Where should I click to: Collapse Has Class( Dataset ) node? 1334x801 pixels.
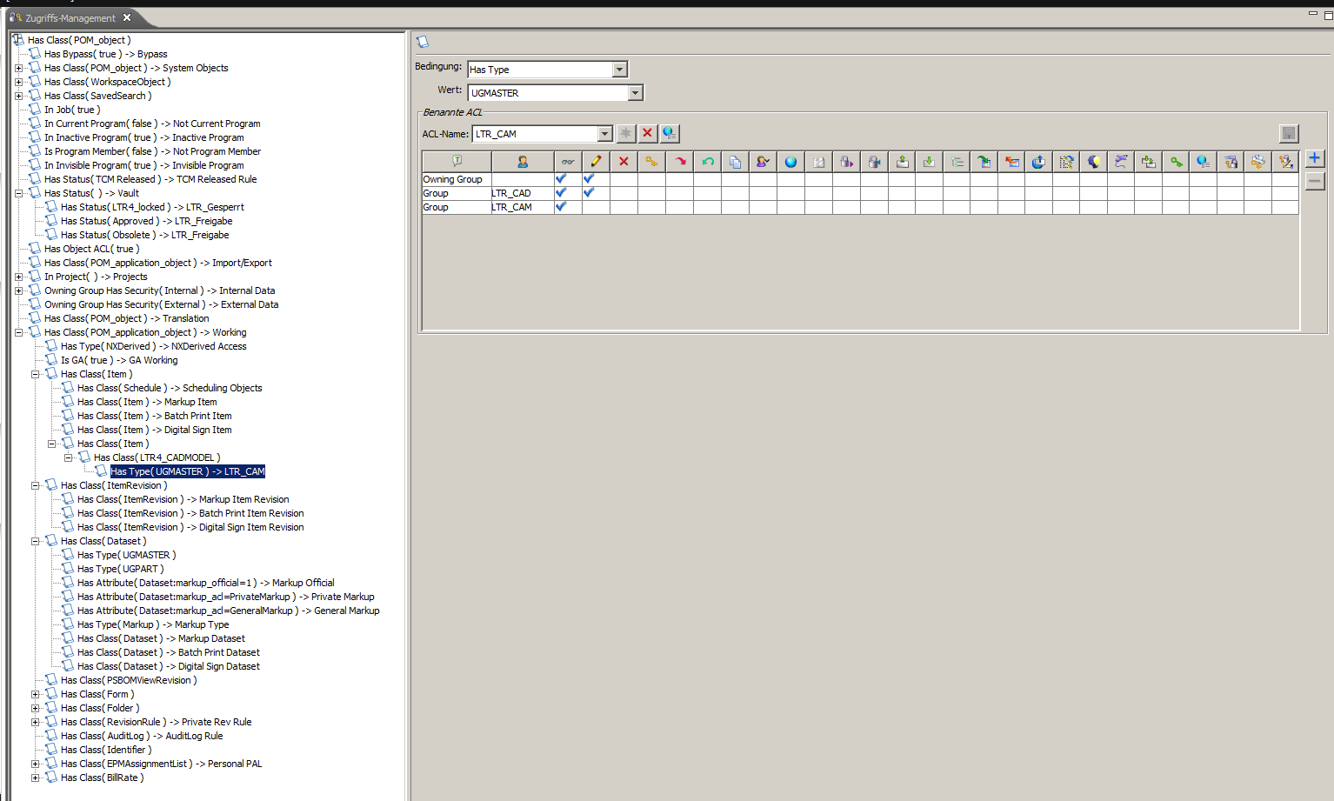[x=35, y=541]
